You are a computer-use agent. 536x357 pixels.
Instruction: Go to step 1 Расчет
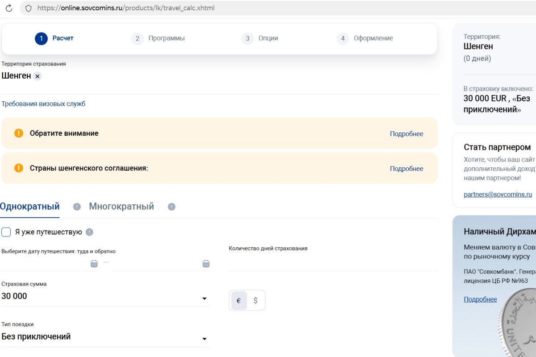tap(54, 38)
